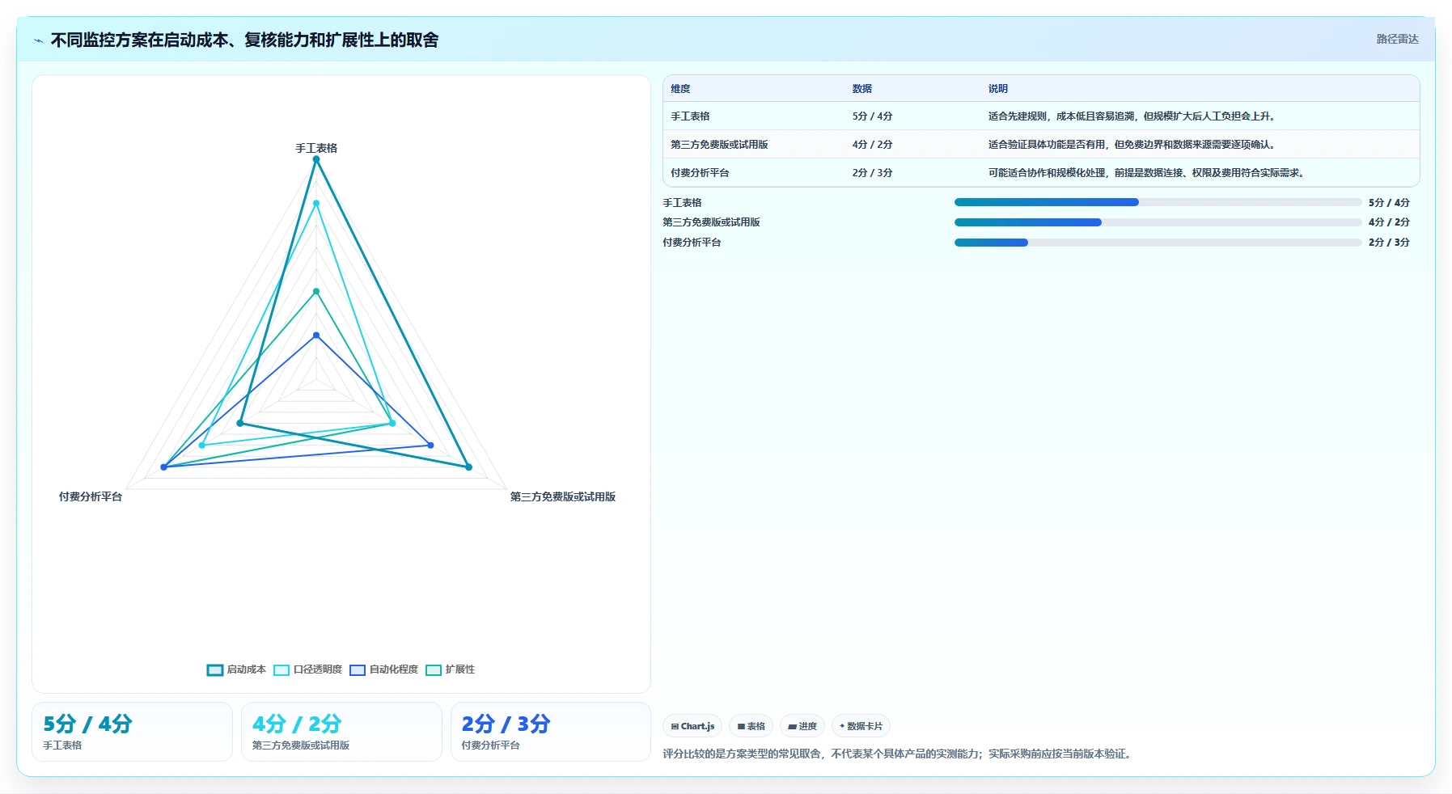Toggle the 扩展性 legend series
The height and width of the screenshot is (794, 1452).
[450, 669]
